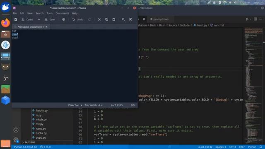
Task: Cut the selection using the scissors icon
Action: click(x=99, y=19)
